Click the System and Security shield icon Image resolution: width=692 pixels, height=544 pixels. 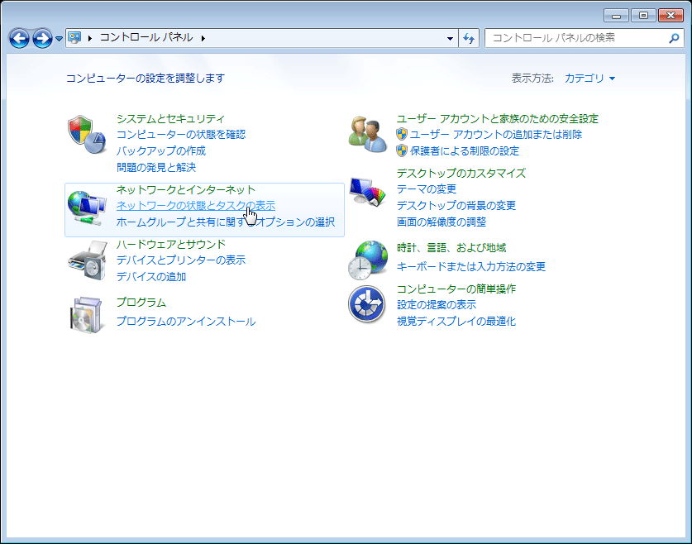point(86,134)
